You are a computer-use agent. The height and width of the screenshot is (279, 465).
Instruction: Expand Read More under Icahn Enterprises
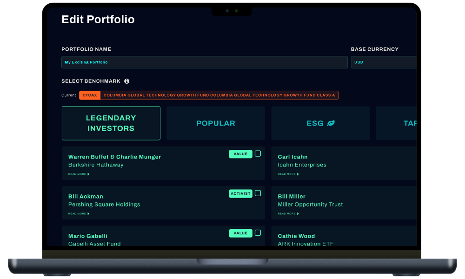click(x=288, y=174)
